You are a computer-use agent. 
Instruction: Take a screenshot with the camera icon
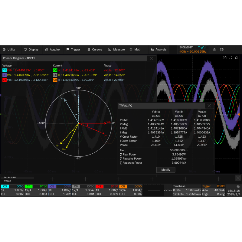coord(224,57)
